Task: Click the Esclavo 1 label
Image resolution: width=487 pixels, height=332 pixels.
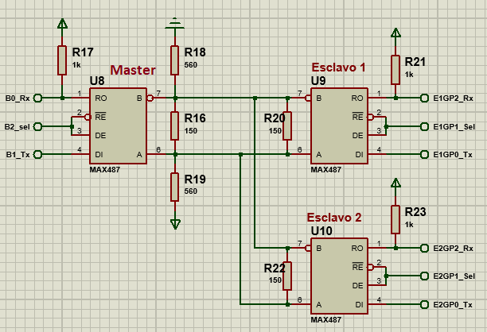Action: click(338, 68)
